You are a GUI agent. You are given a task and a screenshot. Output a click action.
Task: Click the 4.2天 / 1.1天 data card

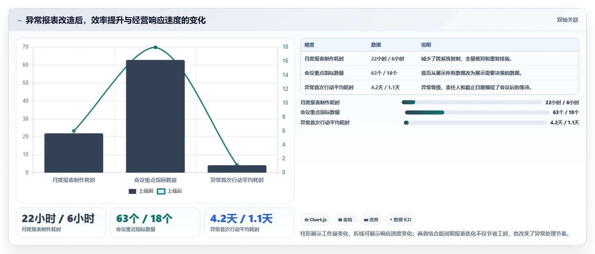tap(249, 223)
